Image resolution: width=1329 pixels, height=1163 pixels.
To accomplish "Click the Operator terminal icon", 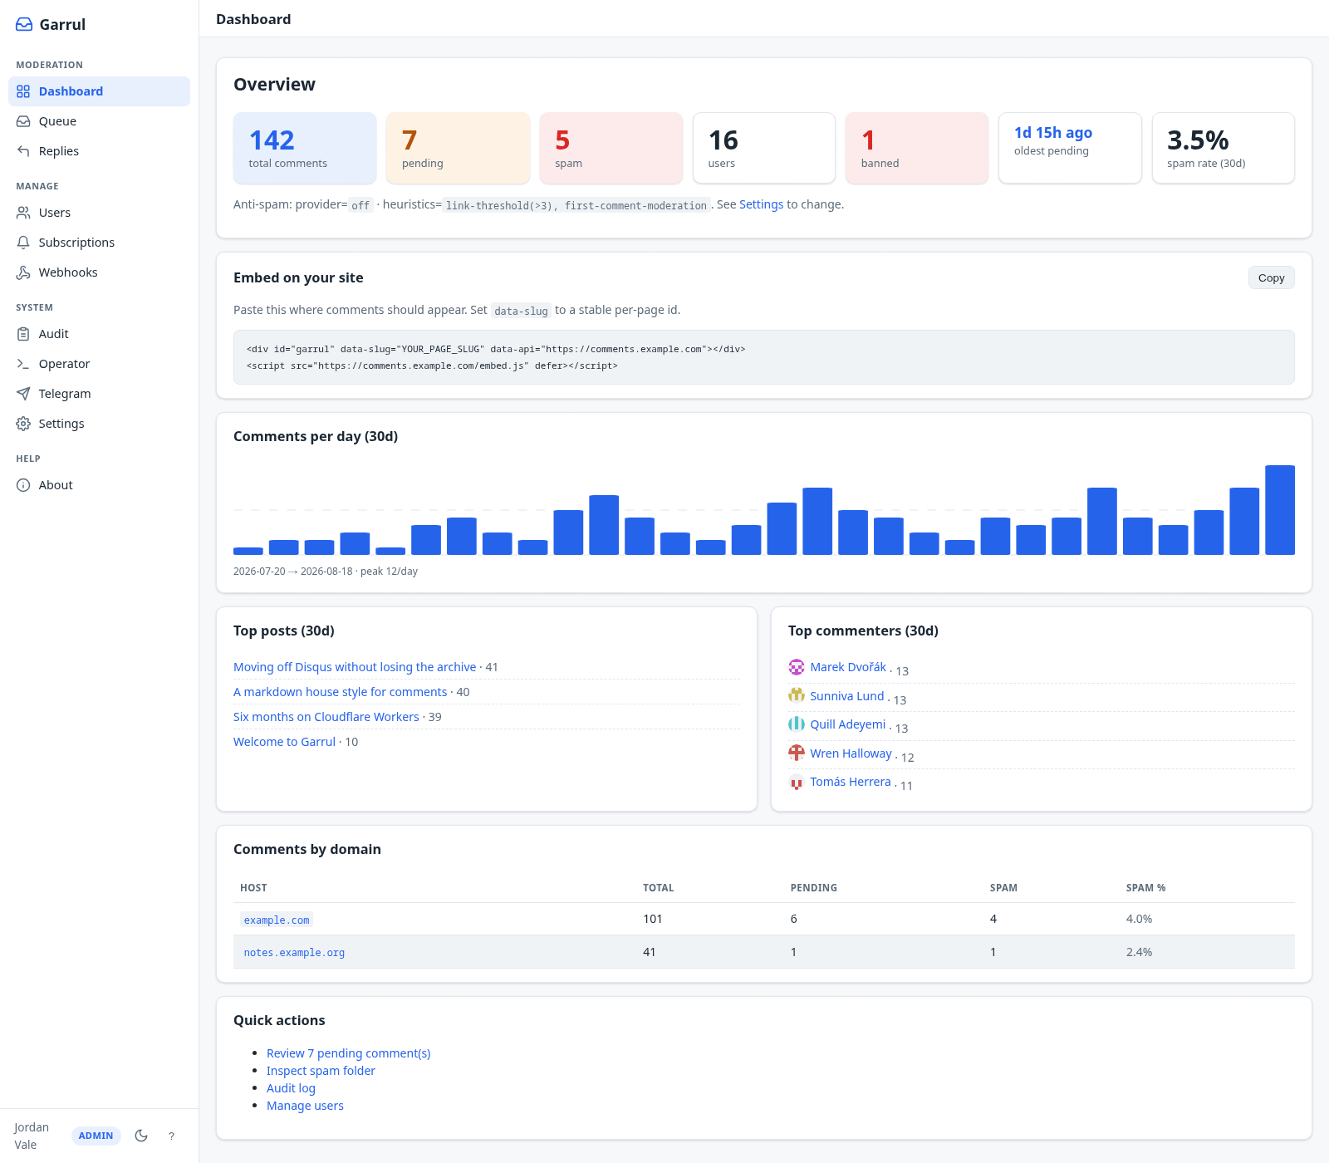I will coord(23,364).
